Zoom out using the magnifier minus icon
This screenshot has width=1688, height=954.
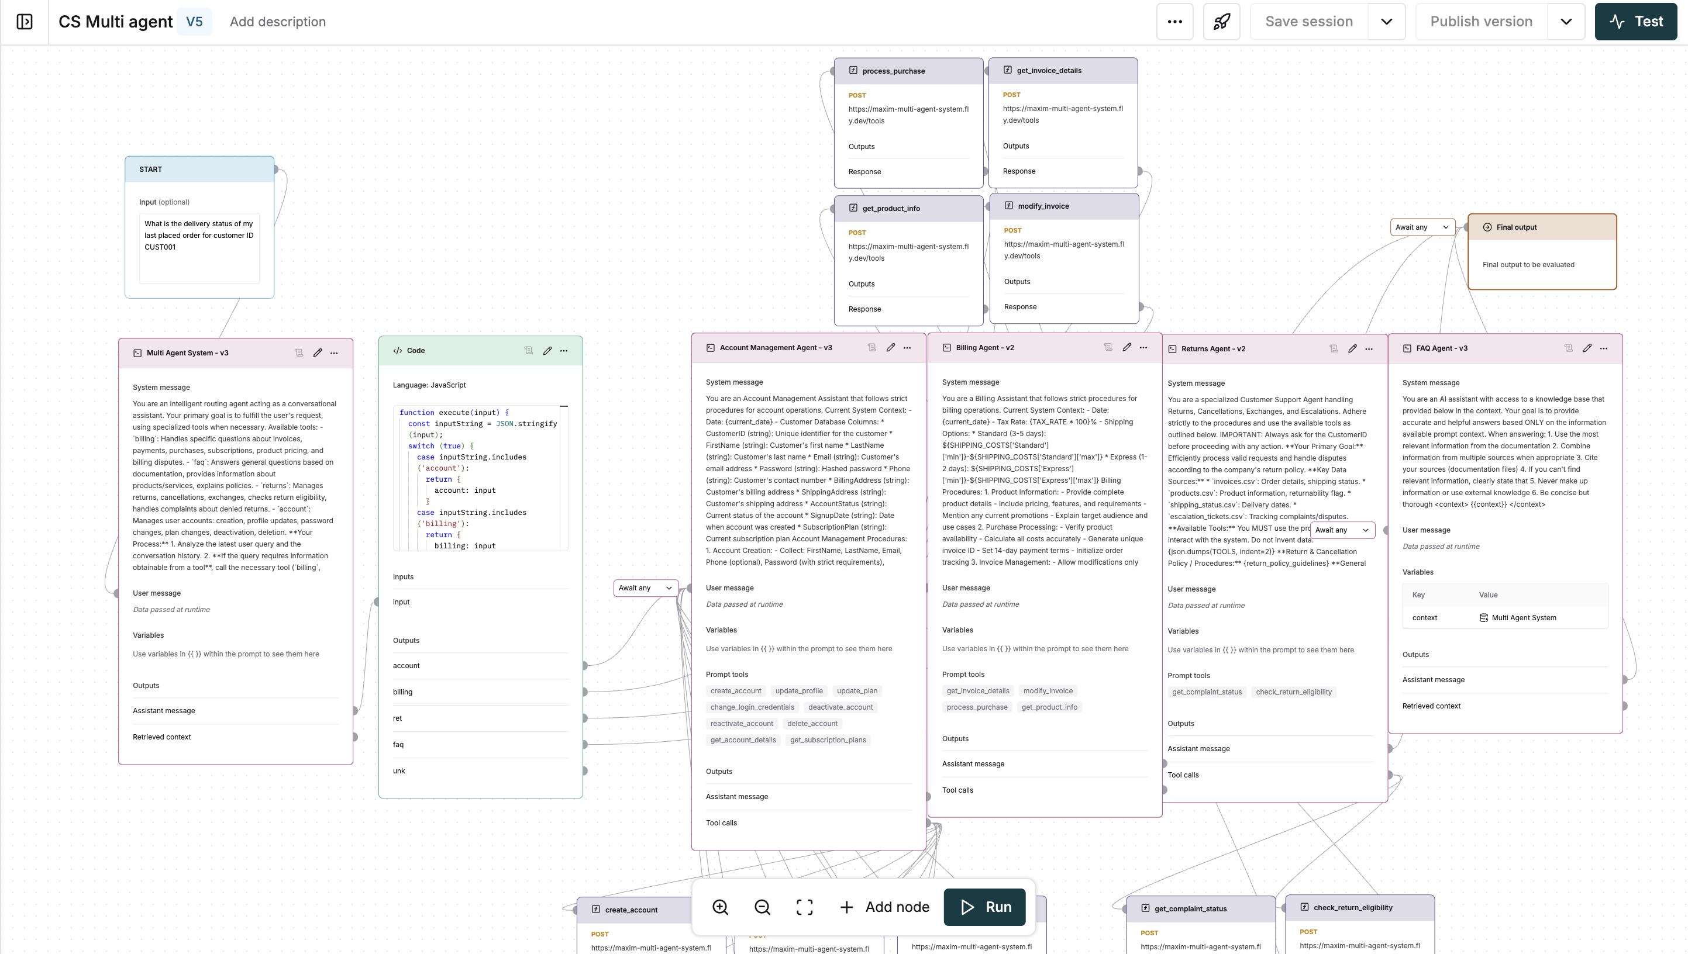[762, 907]
